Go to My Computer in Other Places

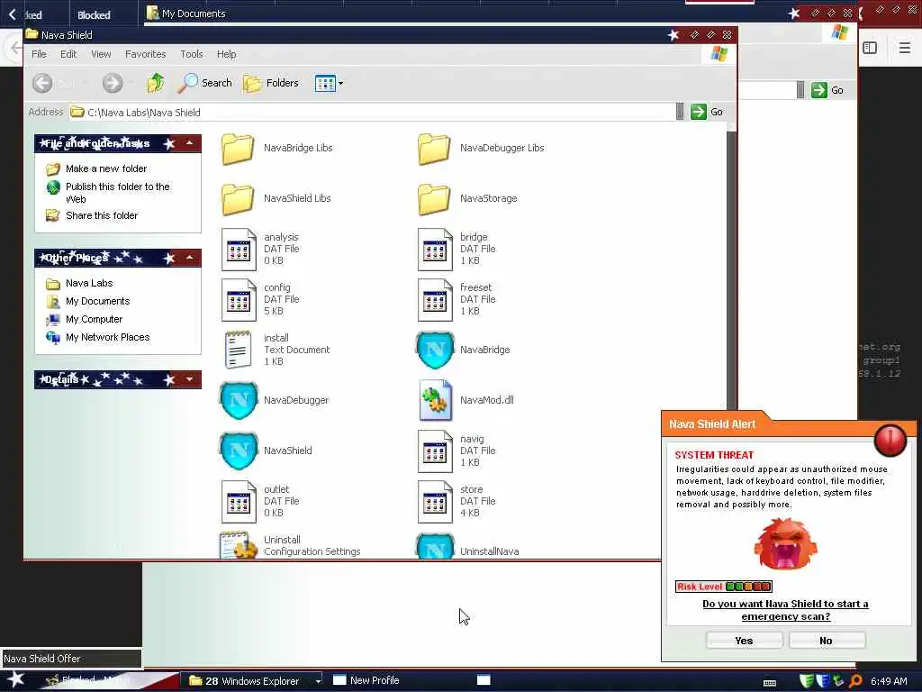coord(94,319)
